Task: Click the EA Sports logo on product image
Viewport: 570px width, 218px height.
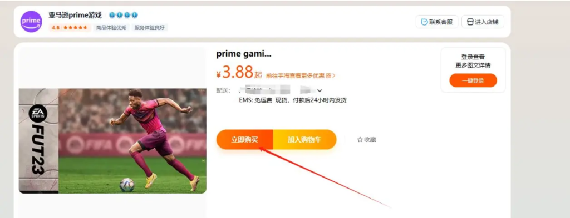Action: pyautogui.click(x=38, y=113)
